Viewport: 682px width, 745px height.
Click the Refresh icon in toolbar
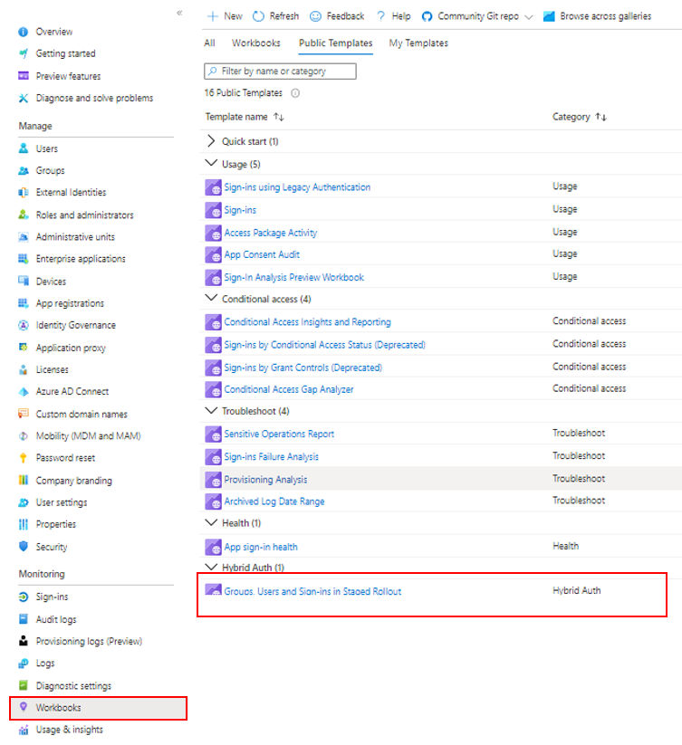click(259, 16)
